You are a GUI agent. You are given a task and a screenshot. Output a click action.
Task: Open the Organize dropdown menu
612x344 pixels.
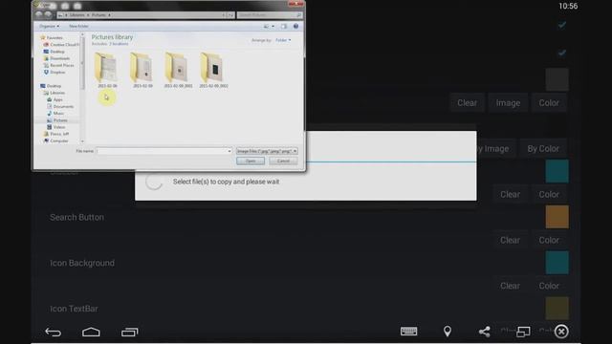pos(49,26)
